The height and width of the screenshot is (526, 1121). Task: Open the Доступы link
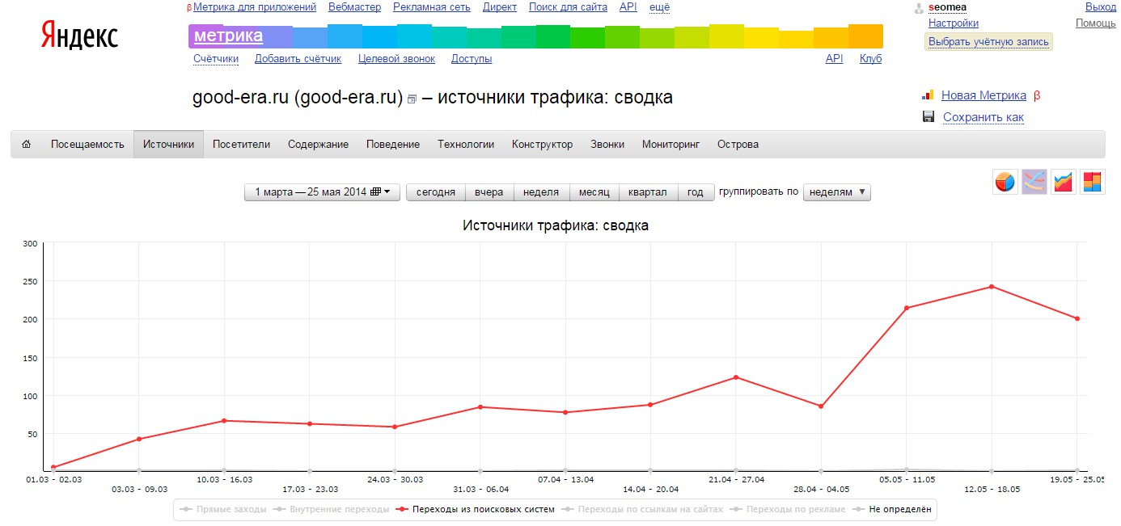pyautogui.click(x=472, y=59)
